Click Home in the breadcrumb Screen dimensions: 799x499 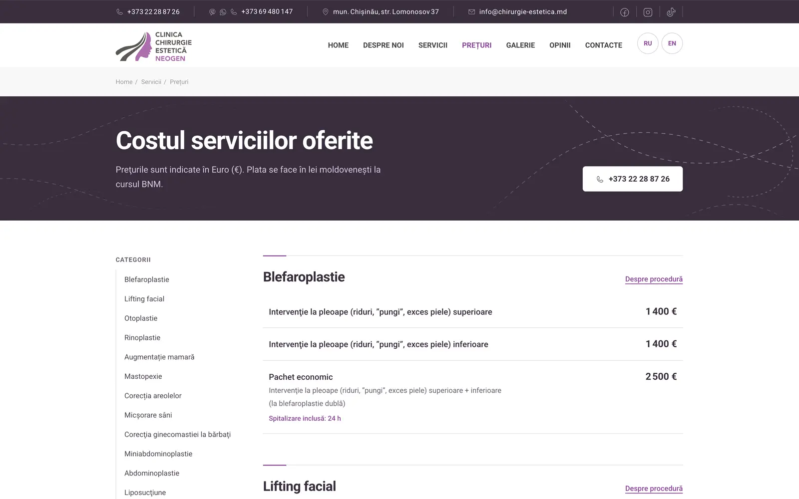point(124,82)
